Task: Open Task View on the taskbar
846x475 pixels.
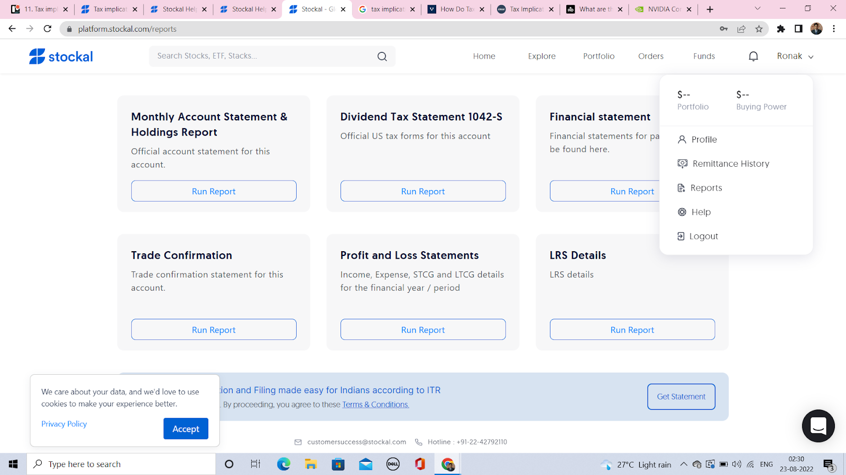Action: 255,464
